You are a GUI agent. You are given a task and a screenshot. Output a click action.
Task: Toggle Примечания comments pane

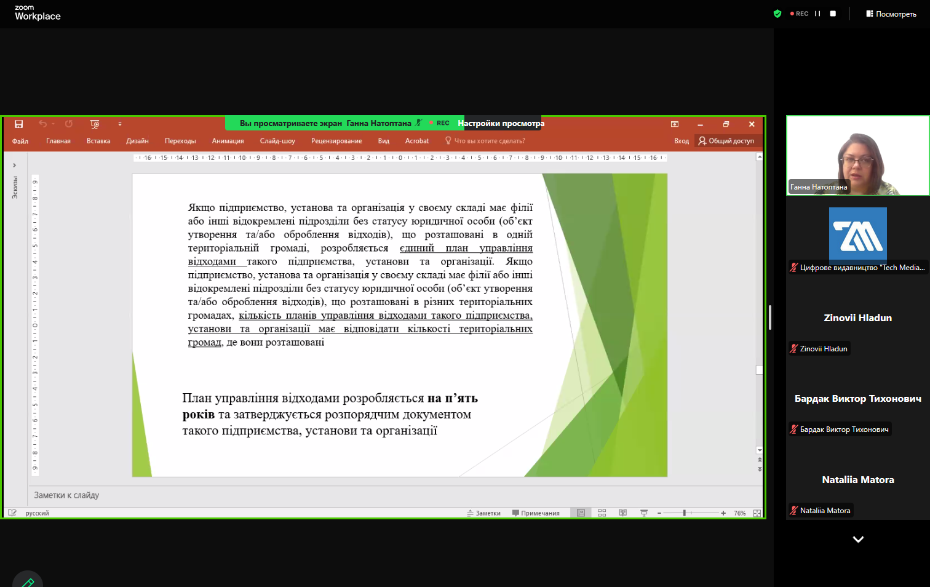[536, 513]
